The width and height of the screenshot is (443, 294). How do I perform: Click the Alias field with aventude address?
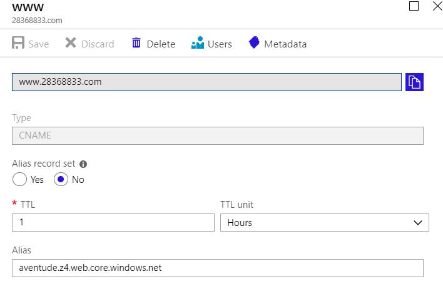click(217, 268)
